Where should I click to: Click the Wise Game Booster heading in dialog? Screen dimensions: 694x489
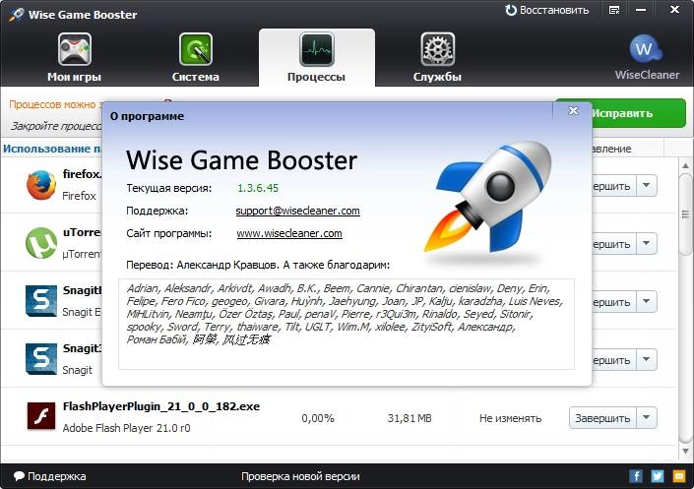[x=241, y=159]
